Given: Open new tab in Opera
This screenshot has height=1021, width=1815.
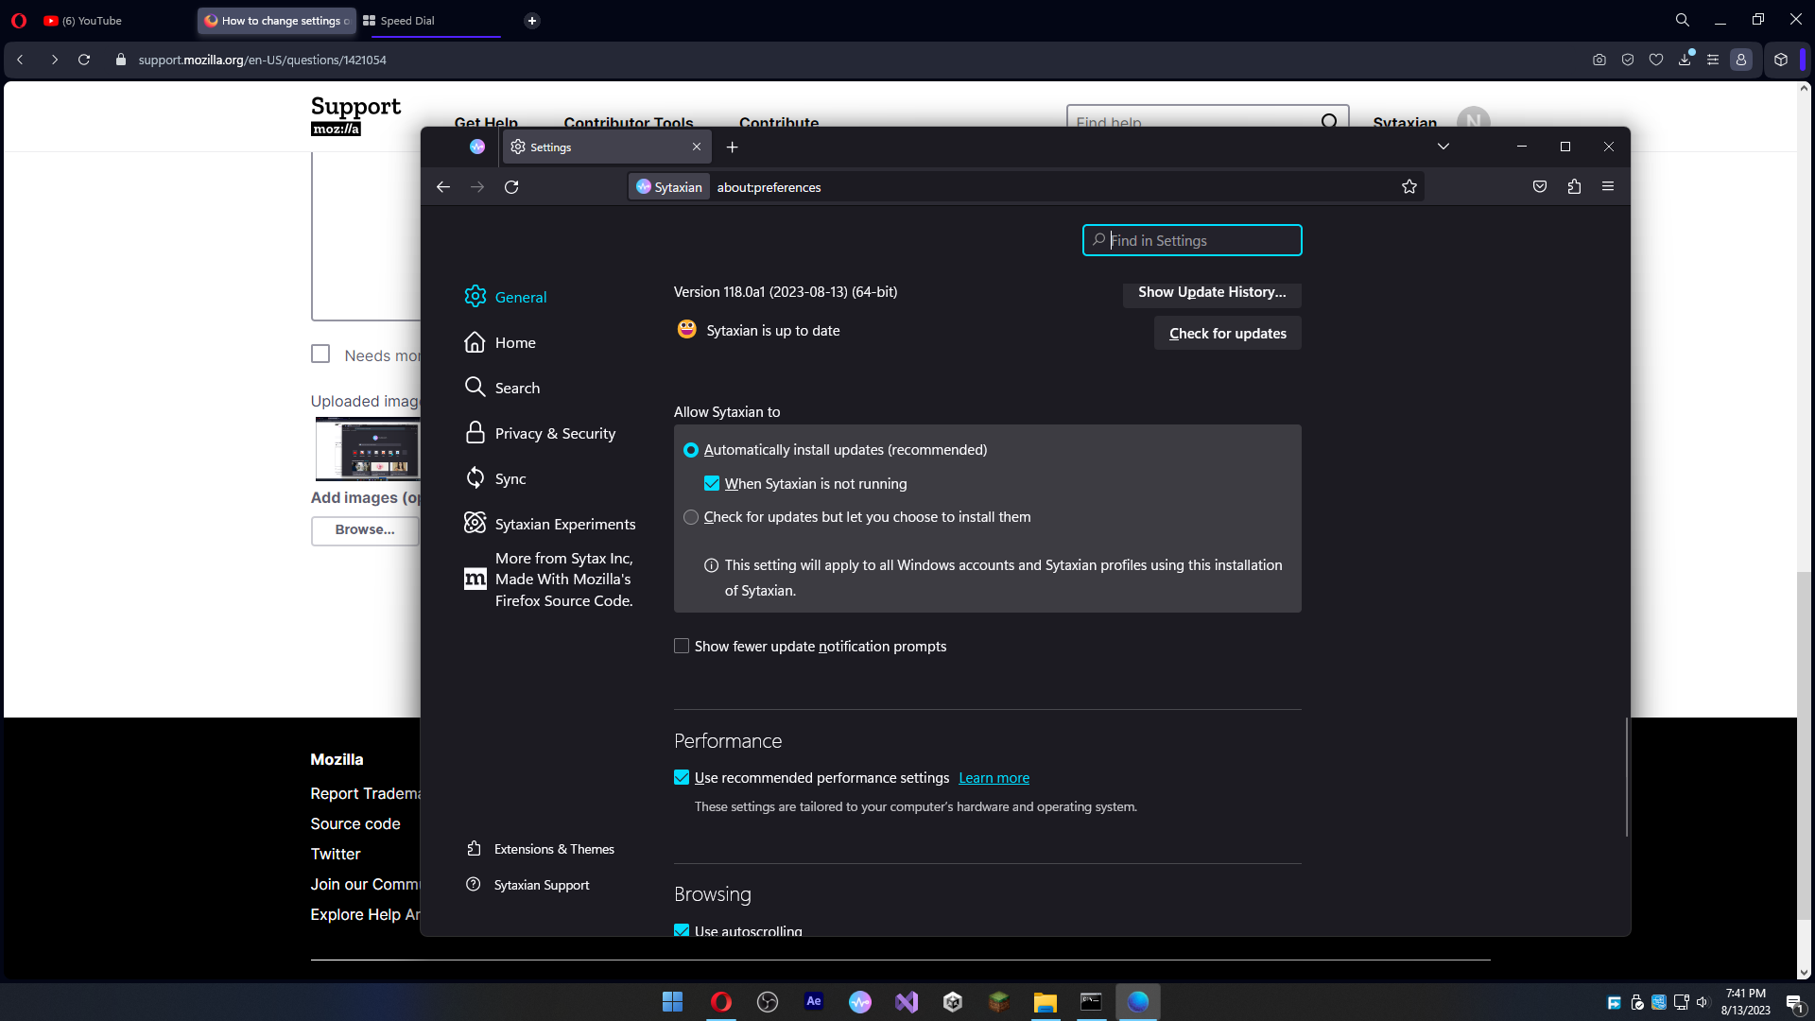Looking at the screenshot, I should (532, 21).
